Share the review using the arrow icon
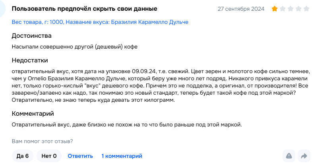Screen dimensions: 314x165 coord(304,156)
